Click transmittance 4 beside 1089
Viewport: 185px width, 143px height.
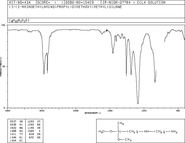pos(40,131)
